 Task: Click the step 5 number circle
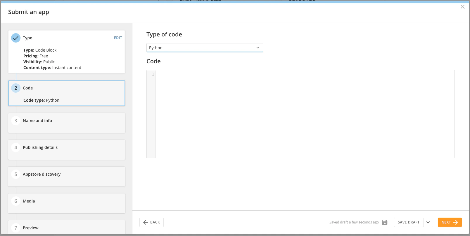tap(16, 174)
